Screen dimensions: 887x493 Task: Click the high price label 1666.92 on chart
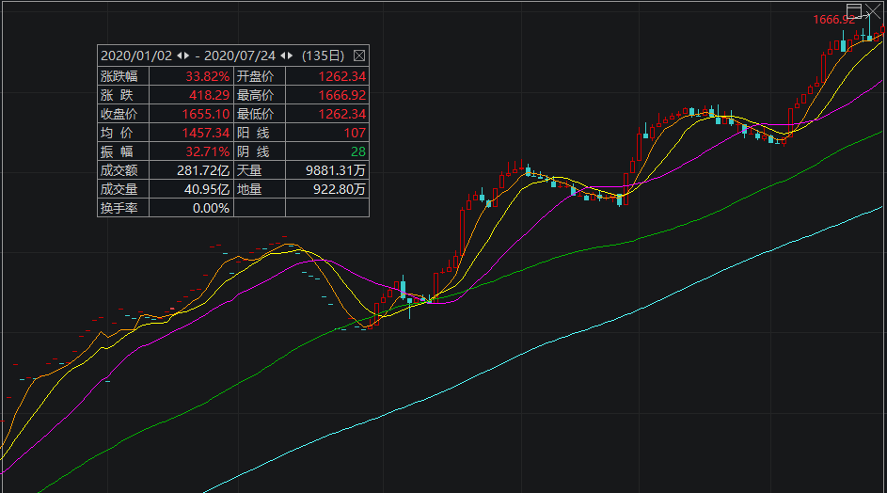833,20
